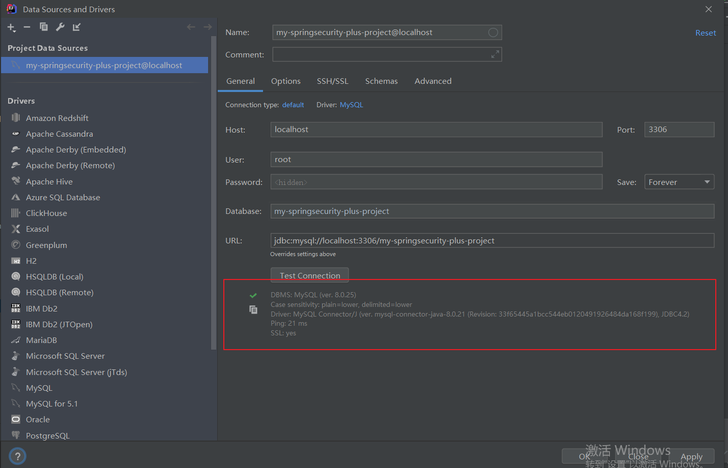The height and width of the screenshot is (468, 728).
Task: Change connection type default link
Action: point(293,105)
